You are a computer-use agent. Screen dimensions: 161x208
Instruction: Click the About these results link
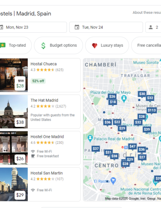click(147, 12)
